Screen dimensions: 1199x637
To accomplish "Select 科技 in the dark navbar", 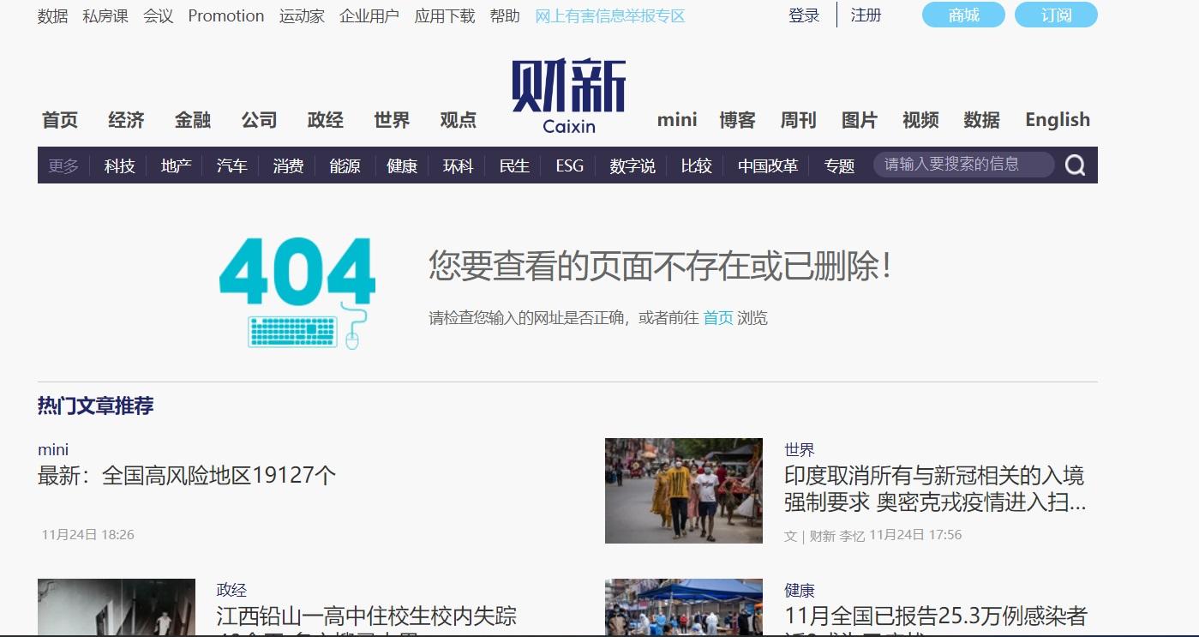I will (120, 165).
